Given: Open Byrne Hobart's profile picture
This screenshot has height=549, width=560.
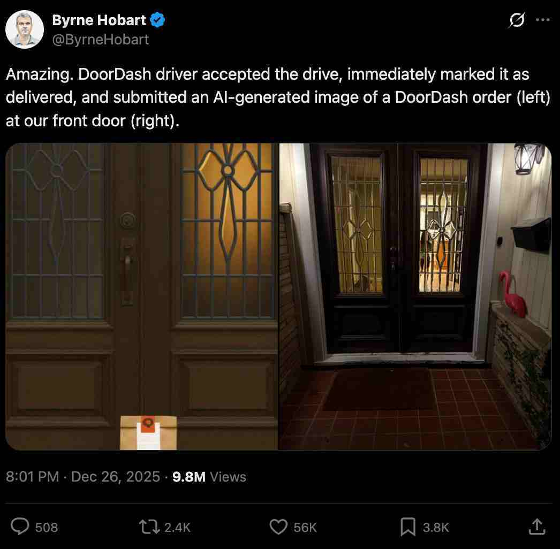Looking at the screenshot, I should point(25,29).
